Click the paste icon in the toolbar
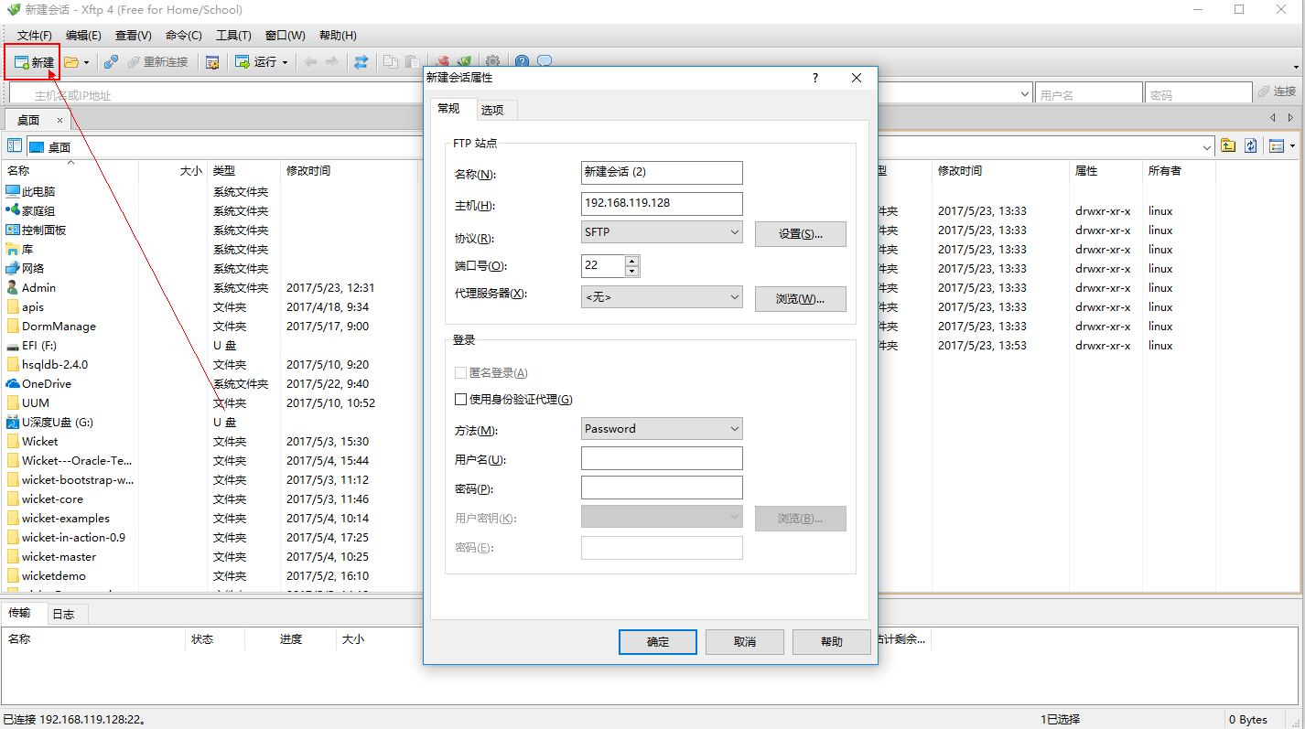 coord(412,62)
